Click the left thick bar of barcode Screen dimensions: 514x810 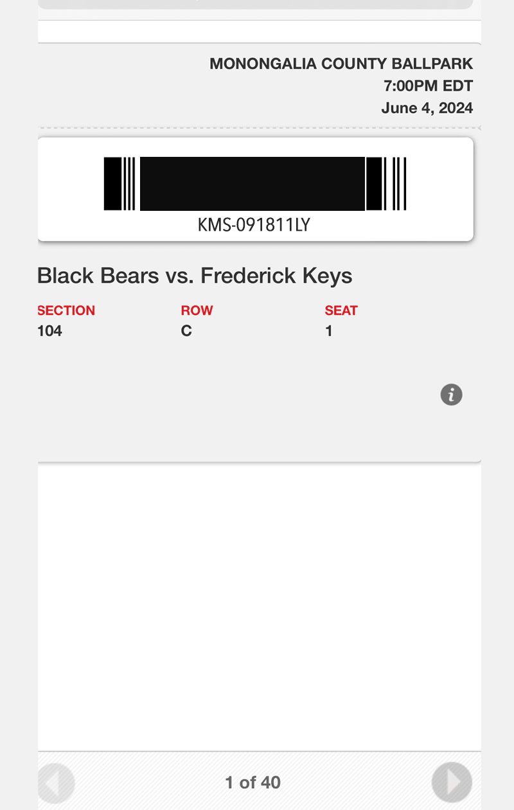112,184
